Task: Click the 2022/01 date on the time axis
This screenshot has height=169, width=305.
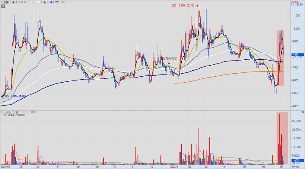Action: pos(175,167)
